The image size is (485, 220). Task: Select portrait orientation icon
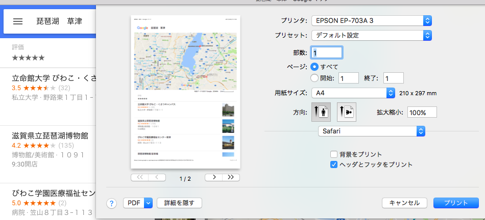coord(321,112)
